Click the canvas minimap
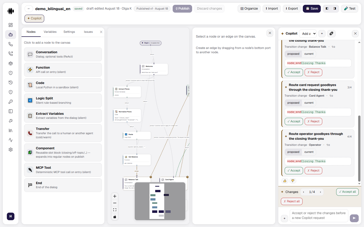Image resolution: width=364 pixels, height=227 pixels. (160, 201)
